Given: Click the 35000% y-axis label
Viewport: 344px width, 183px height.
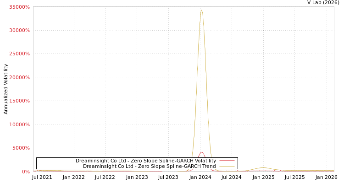Looking at the screenshot, I should coord(19,7).
